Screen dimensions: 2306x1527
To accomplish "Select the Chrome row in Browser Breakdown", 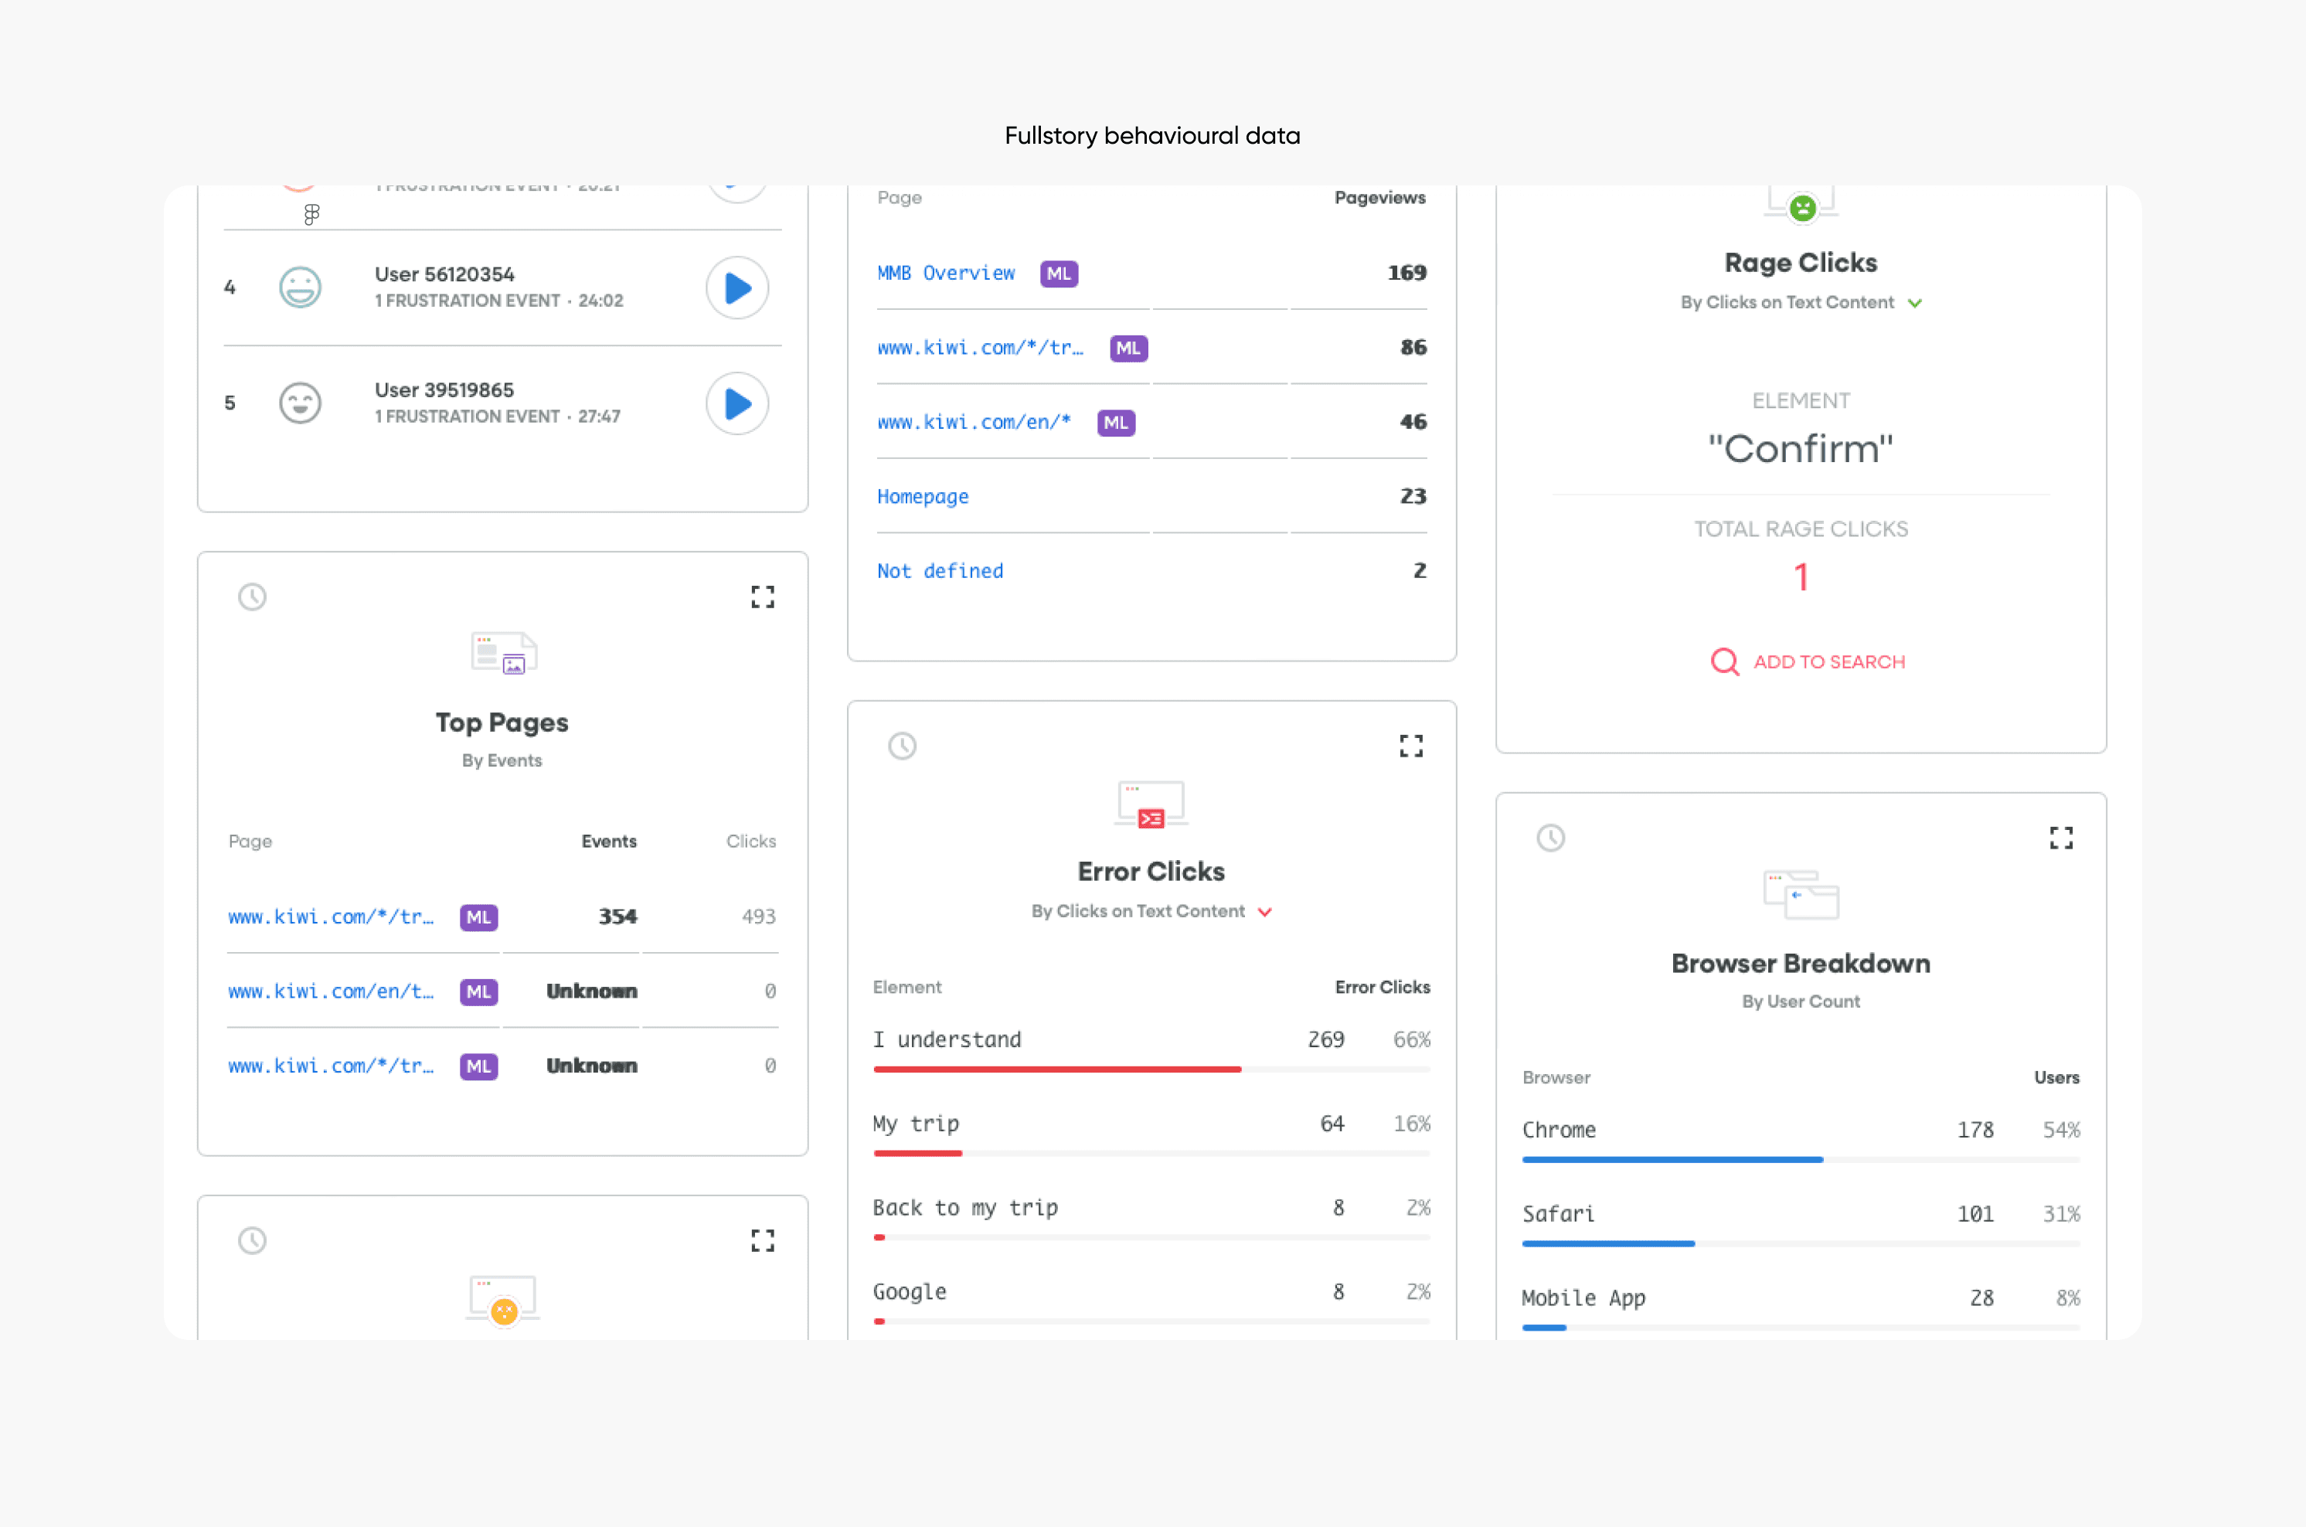I will click(x=1559, y=1131).
